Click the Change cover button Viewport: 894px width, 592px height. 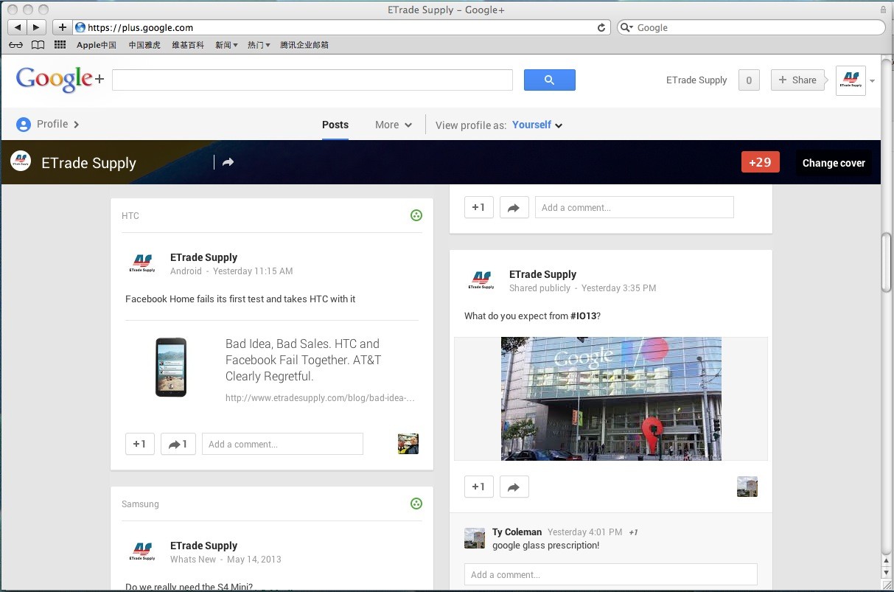(x=834, y=163)
